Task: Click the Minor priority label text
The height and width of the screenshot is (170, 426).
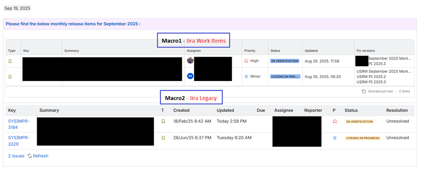Action: (x=255, y=76)
